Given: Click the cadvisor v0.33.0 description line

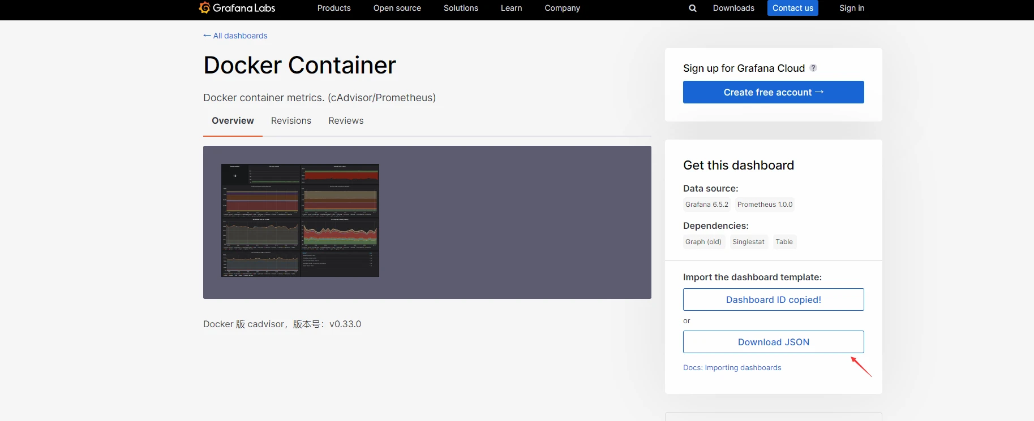Looking at the screenshot, I should [x=282, y=324].
